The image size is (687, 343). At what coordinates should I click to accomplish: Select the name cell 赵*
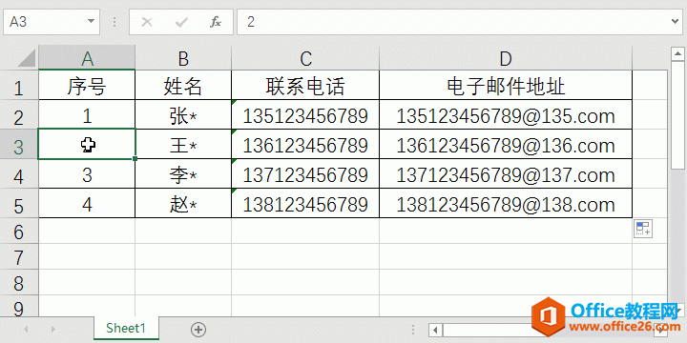pos(183,204)
